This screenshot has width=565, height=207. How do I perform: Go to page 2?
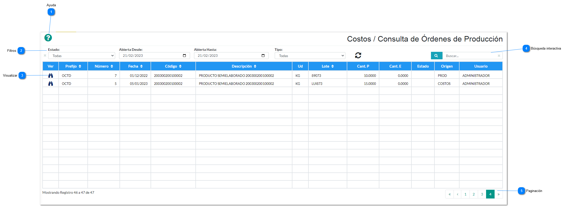coord(474,194)
